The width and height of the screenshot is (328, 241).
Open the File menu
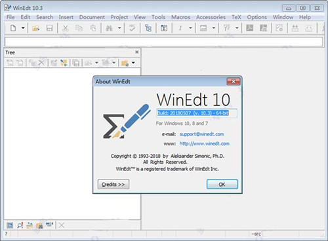pos(10,17)
